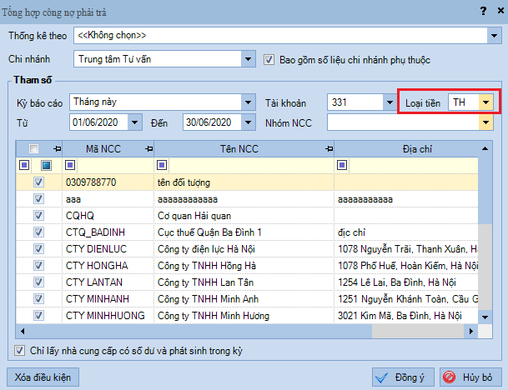Click filter icon under Tên NCC column
This screenshot has height=390, width=508.
tap(161, 165)
